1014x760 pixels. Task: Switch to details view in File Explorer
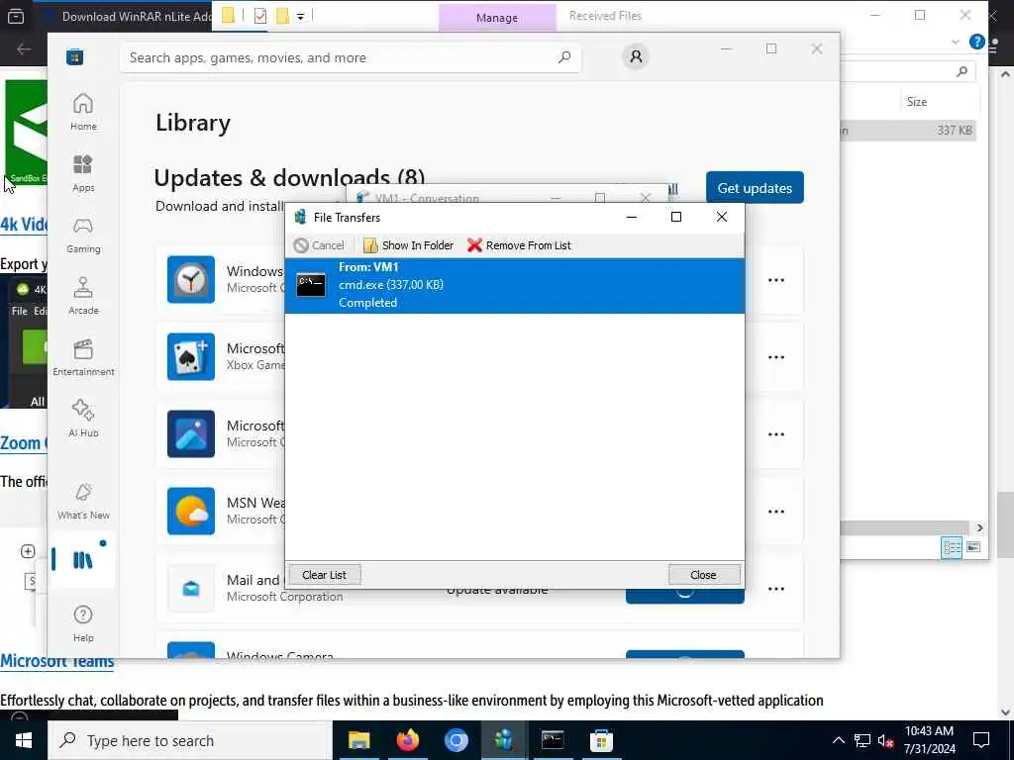[952, 547]
